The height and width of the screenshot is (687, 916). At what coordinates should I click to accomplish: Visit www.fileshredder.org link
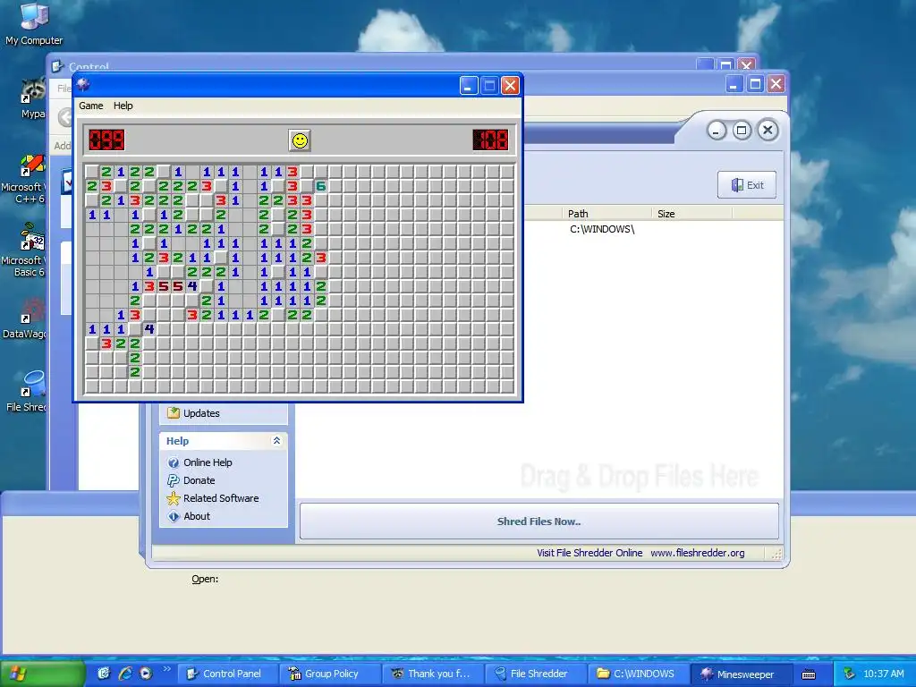point(698,553)
